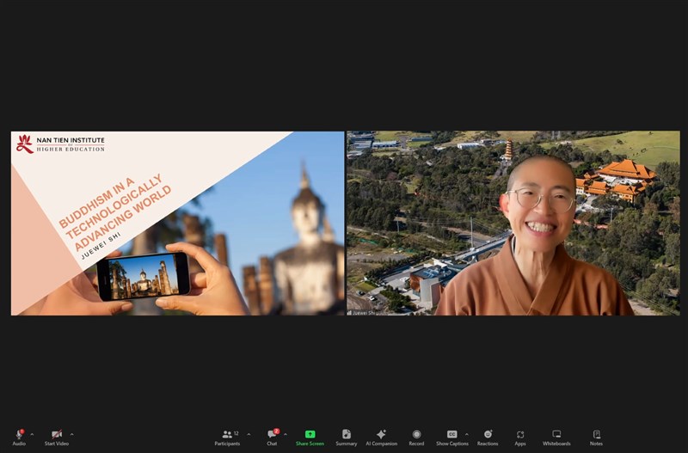688x453 pixels.
Task: Open the Notes panel
Action: (x=596, y=435)
